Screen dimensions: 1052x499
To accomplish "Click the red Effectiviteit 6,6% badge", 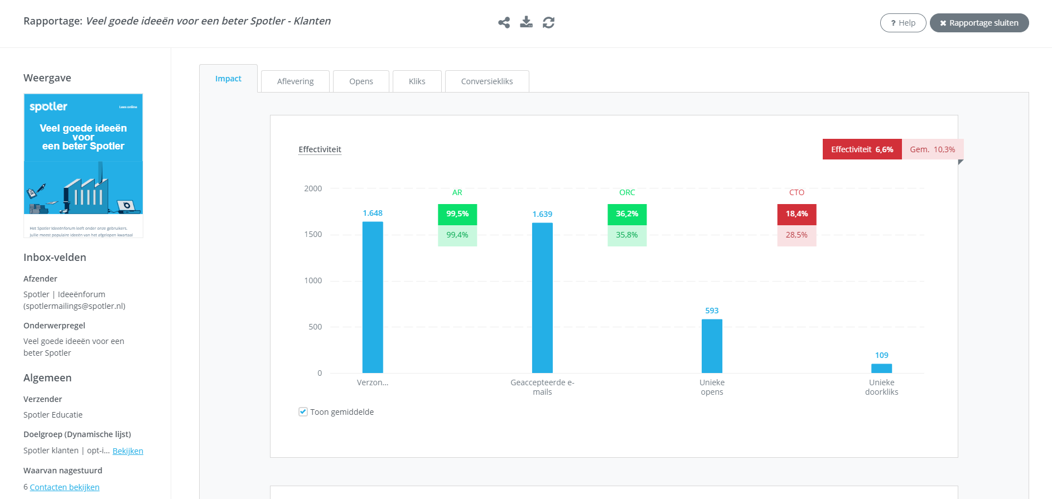I will [x=862, y=149].
